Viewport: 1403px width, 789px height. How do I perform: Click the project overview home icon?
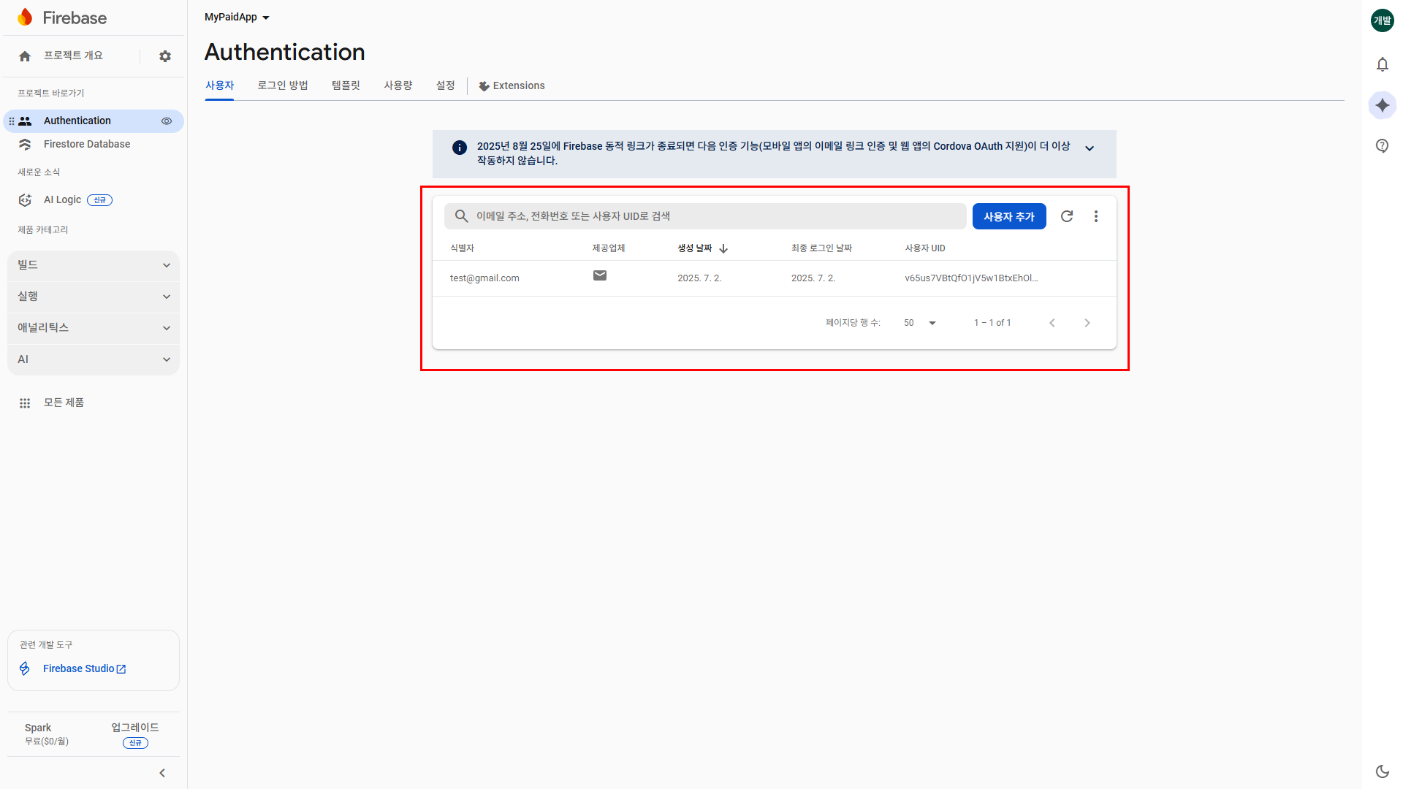tap(25, 56)
